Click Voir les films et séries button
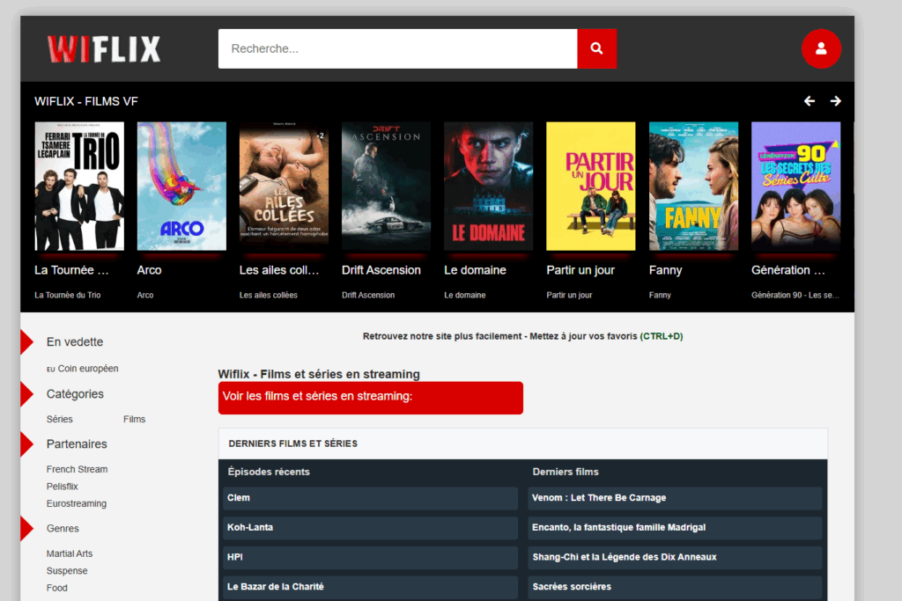The image size is (902, 601). click(371, 398)
